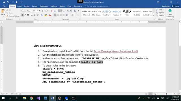Toggle numbered list formatting
This screenshot has width=181, height=101.
tap(59, 11)
